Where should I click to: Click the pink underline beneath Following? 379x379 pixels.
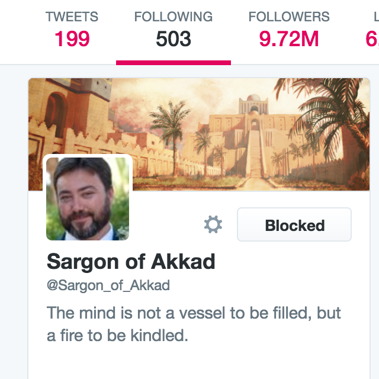click(x=173, y=62)
